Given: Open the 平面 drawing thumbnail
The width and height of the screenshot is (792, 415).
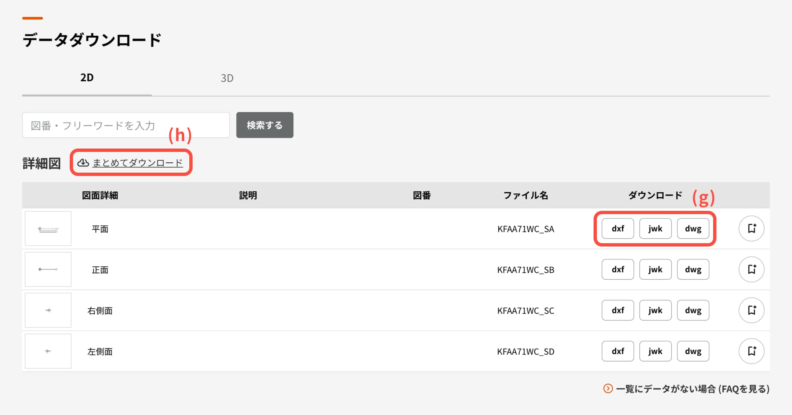Looking at the screenshot, I should click(48, 229).
